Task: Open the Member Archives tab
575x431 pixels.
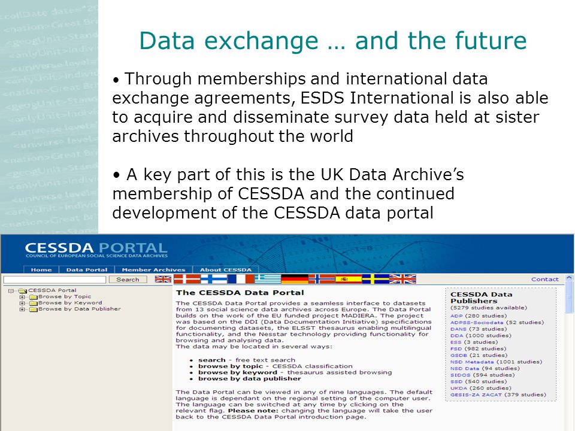Action: [x=154, y=270]
